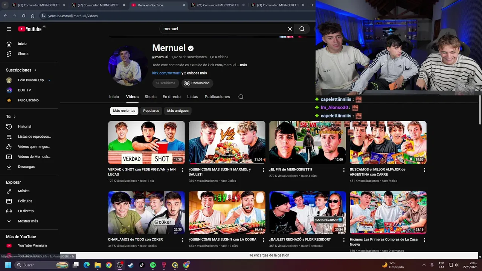Search within channel using tab magnifier icon
This screenshot has width=482, height=271.
point(241,97)
